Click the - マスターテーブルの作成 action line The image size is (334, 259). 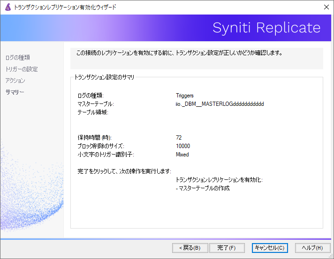203,188
